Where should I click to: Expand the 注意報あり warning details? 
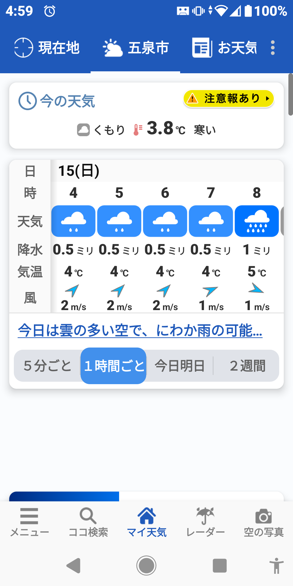(229, 98)
